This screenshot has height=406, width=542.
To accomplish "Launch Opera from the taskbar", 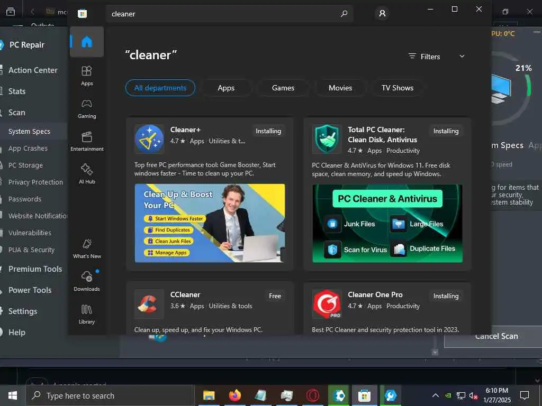I will 312,395.
